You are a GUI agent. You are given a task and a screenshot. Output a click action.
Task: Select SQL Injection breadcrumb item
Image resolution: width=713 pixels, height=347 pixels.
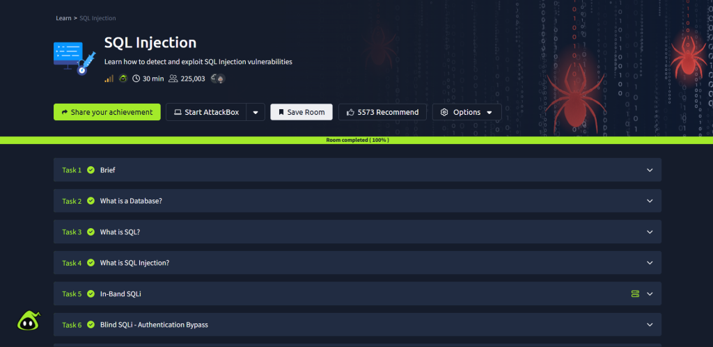coord(99,18)
